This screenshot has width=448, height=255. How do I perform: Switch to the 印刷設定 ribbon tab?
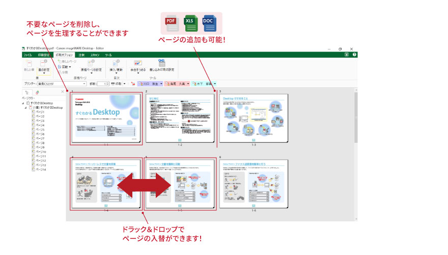click(43, 55)
